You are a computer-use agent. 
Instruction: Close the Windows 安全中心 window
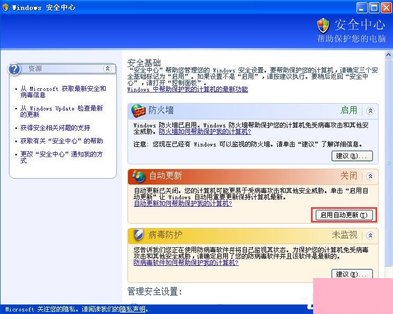click(x=386, y=8)
